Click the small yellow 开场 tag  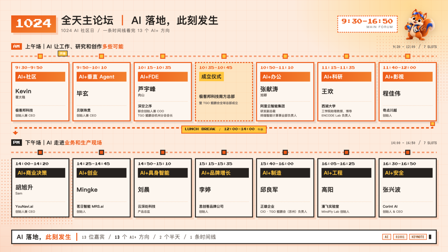coord(63,53)
